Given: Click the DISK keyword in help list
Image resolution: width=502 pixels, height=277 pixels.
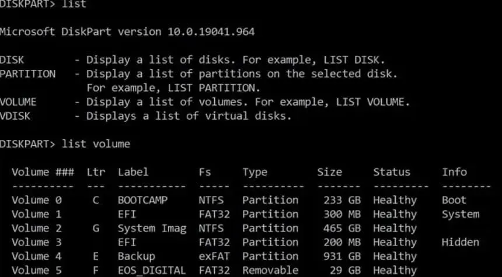Looking at the screenshot, I should 12,60.
